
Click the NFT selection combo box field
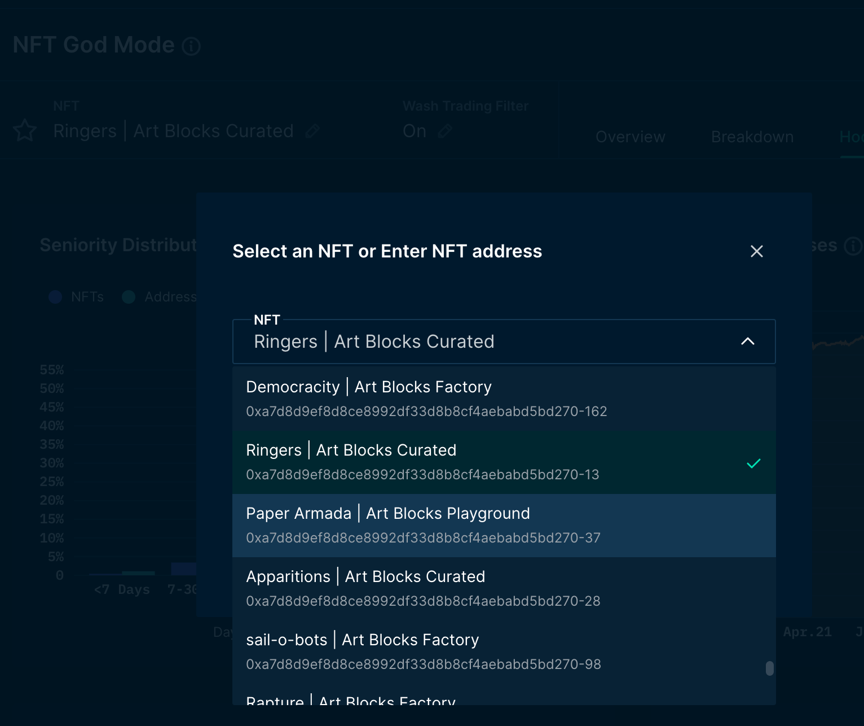click(504, 342)
